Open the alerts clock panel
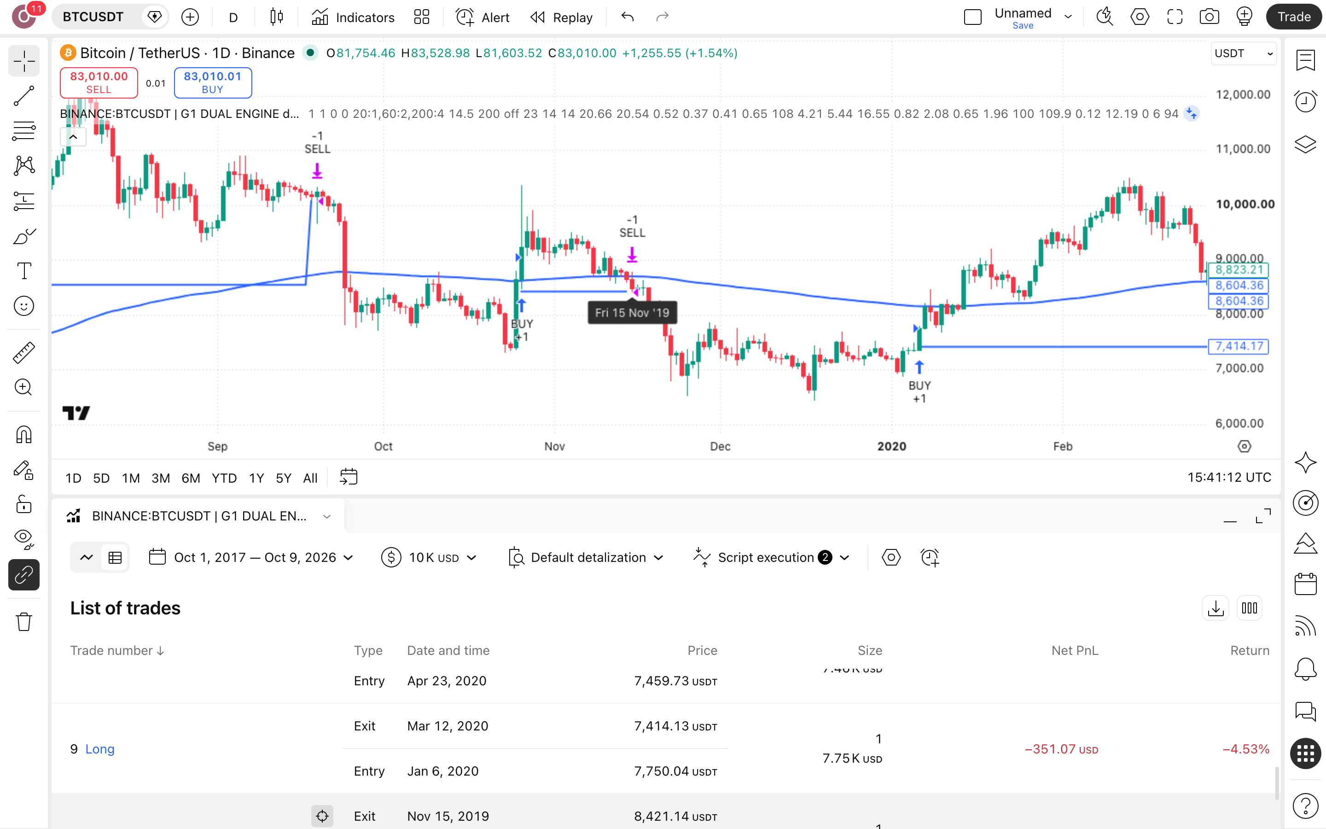Screen dimensions: 1326x829 click(1306, 101)
